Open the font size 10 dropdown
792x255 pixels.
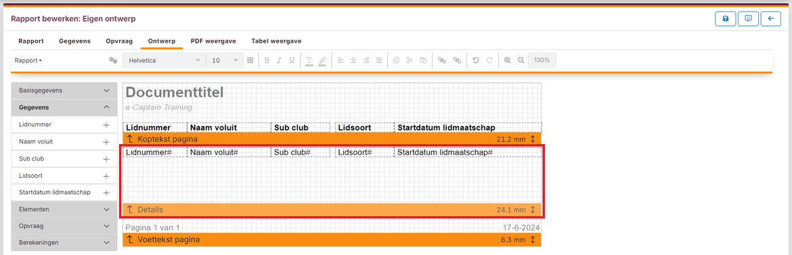(225, 60)
